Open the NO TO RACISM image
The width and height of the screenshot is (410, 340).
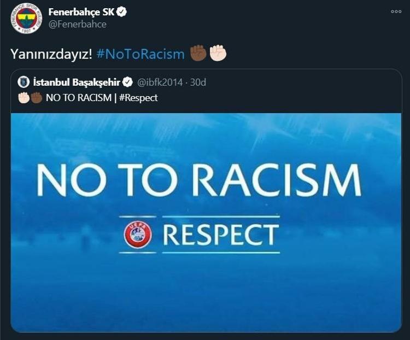coord(206,222)
